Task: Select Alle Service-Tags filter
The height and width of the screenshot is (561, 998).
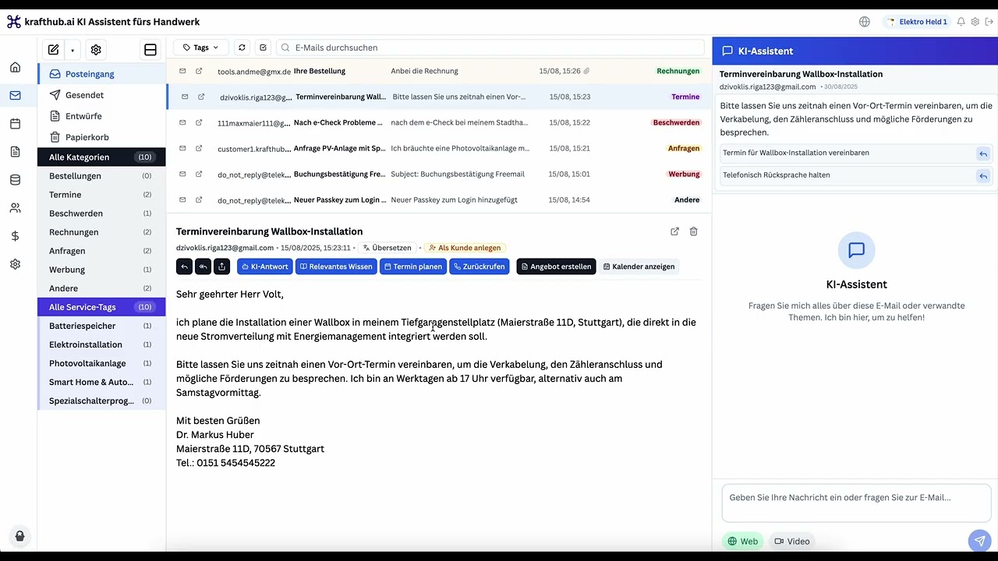Action: (101, 307)
